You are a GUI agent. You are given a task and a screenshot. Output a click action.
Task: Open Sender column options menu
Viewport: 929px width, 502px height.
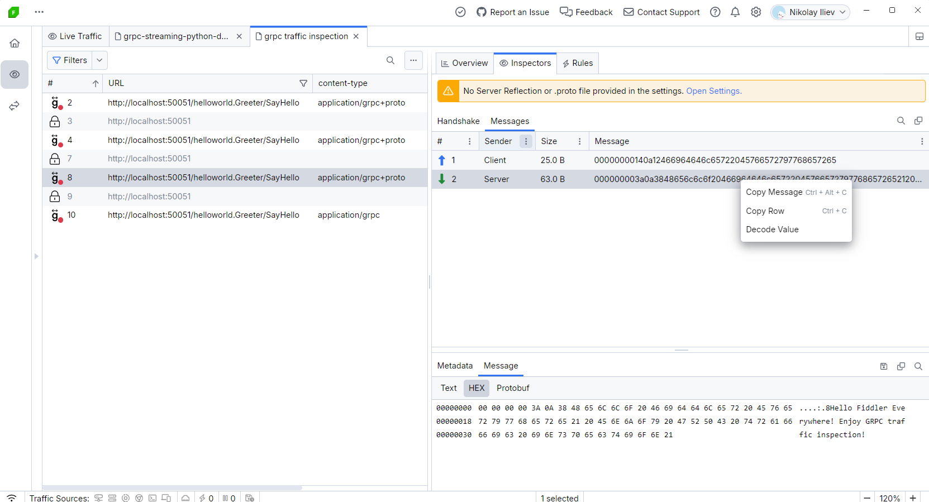pos(526,141)
